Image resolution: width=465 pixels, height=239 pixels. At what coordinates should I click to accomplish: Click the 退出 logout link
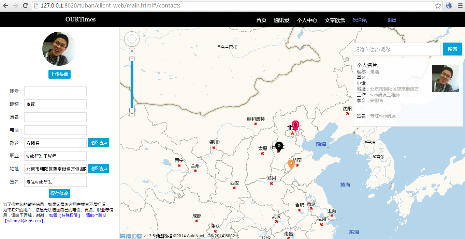[392, 20]
